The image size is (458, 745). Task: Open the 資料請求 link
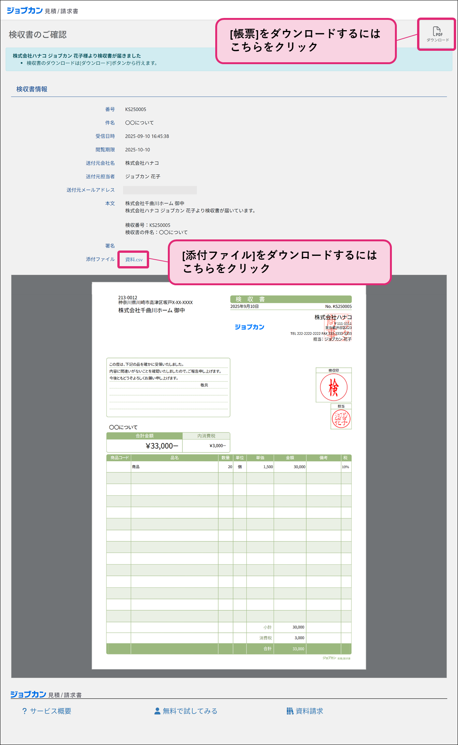(x=309, y=711)
